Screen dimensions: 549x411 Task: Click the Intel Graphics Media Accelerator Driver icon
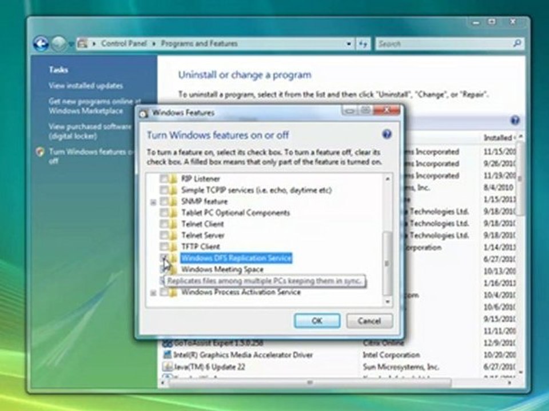coord(167,354)
